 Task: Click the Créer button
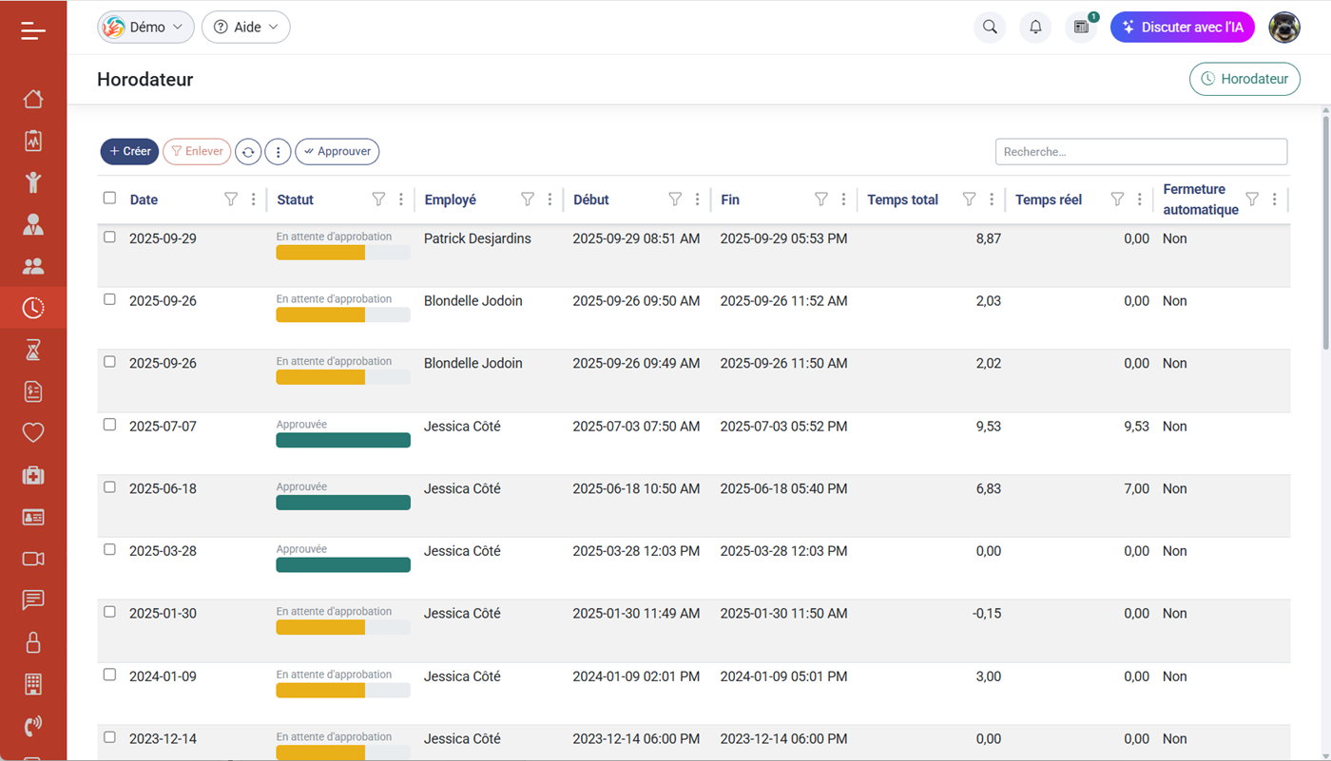[x=129, y=152]
